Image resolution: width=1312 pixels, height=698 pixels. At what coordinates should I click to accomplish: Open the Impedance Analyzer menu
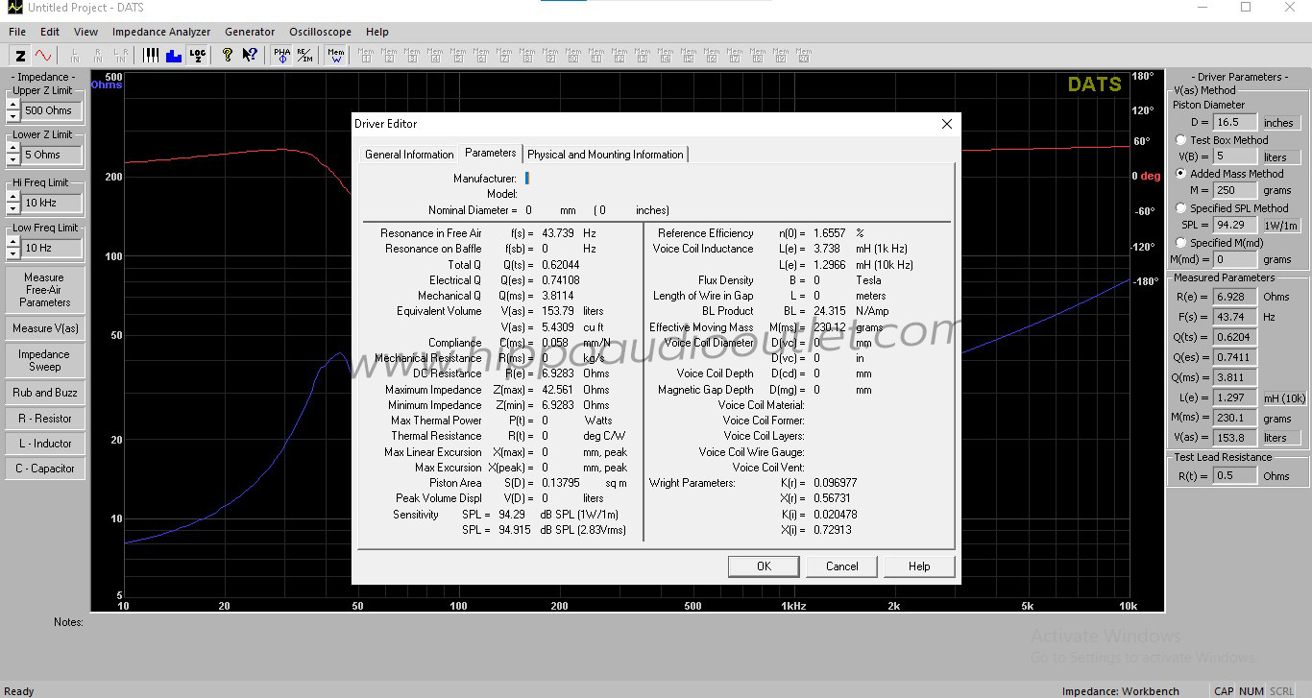(161, 32)
